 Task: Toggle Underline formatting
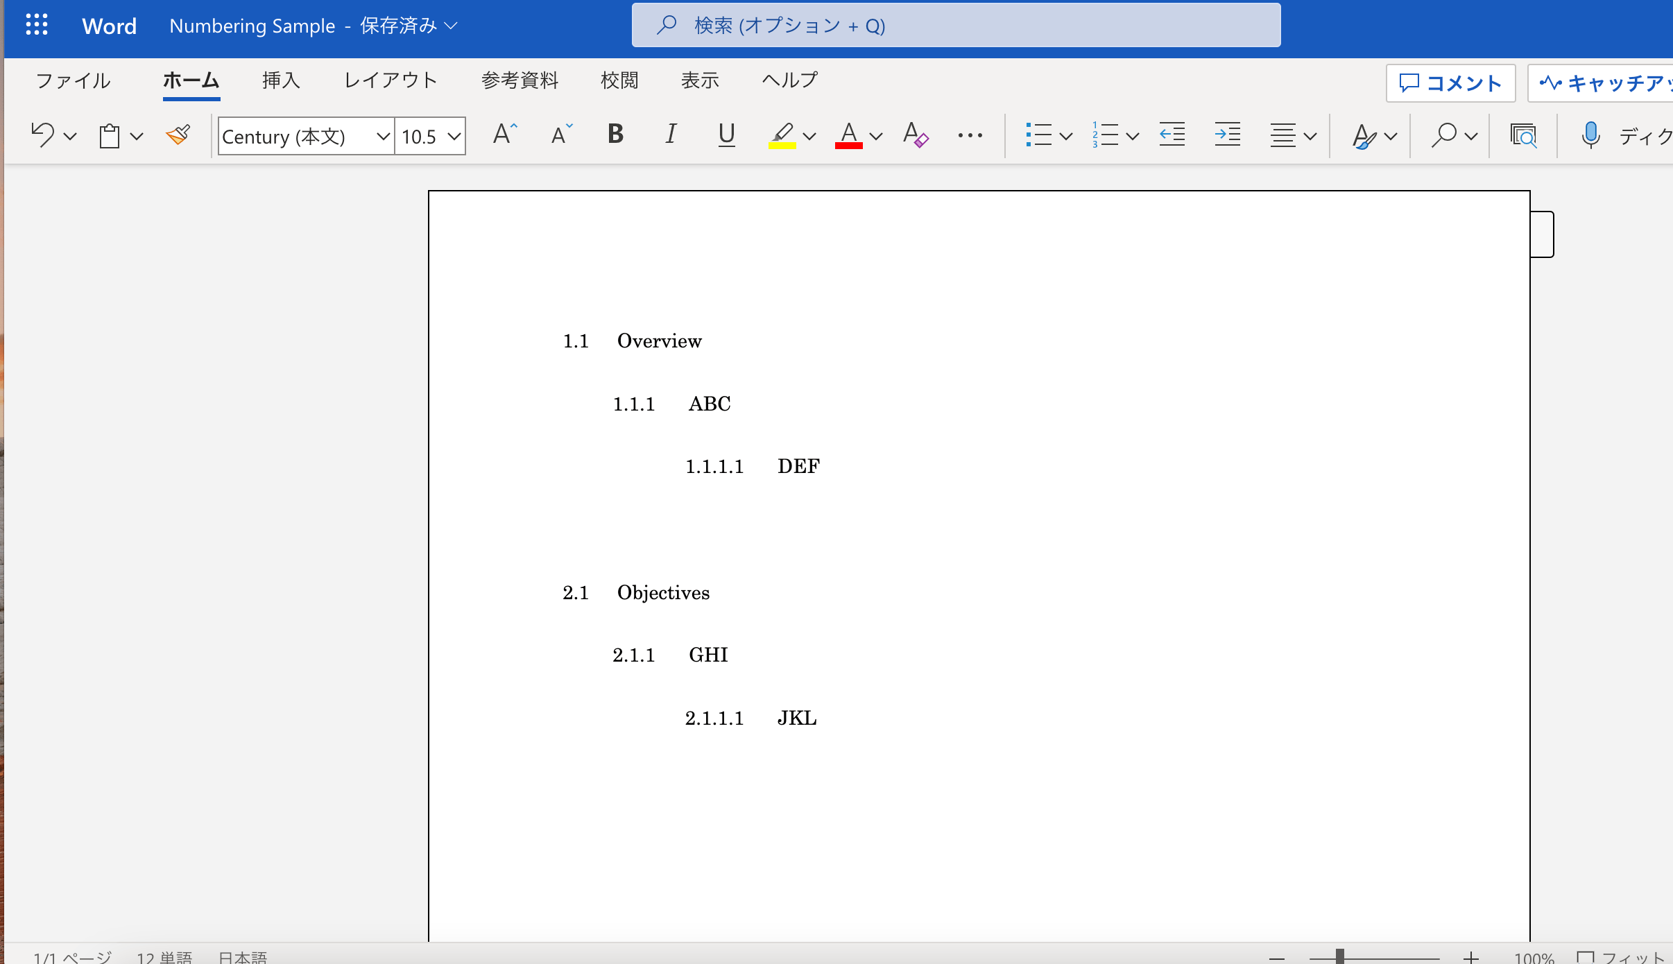(726, 135)
